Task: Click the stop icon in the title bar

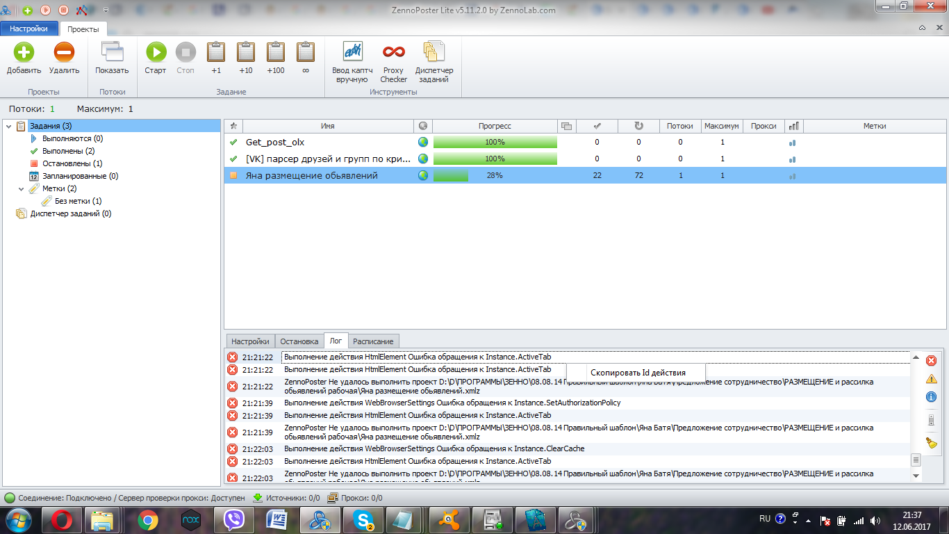Action: pos(63,10)
